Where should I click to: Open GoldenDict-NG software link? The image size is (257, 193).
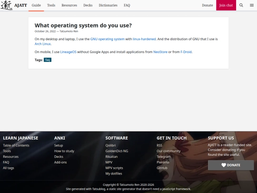pyautogui.click(x=117, y=151)
